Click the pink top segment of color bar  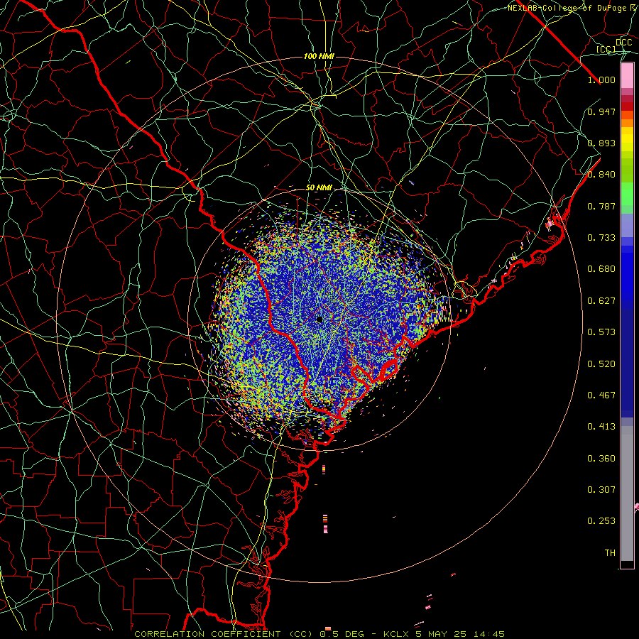pyautogui.click(x=627, y=76)
